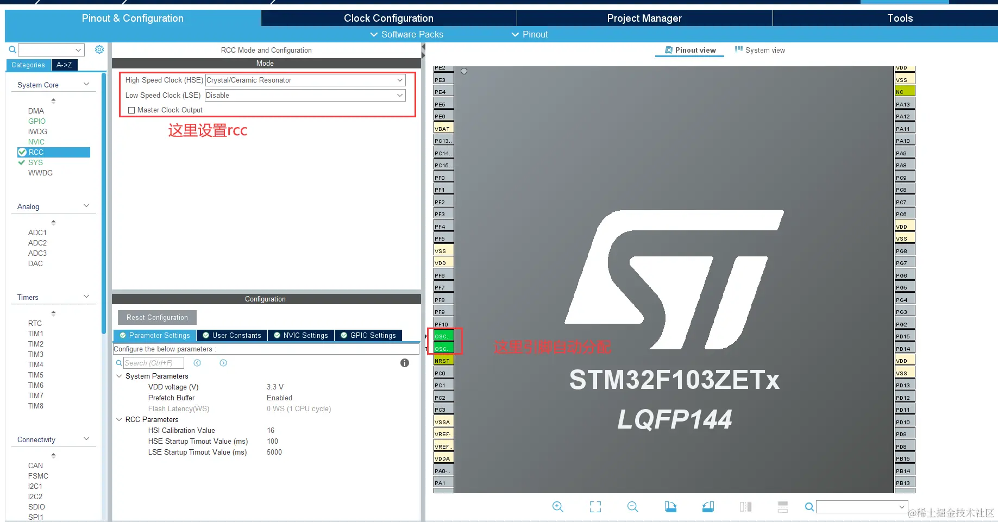Click the peripheral search magnifier icon
998x522 pixels.
[x=12, y=50]
